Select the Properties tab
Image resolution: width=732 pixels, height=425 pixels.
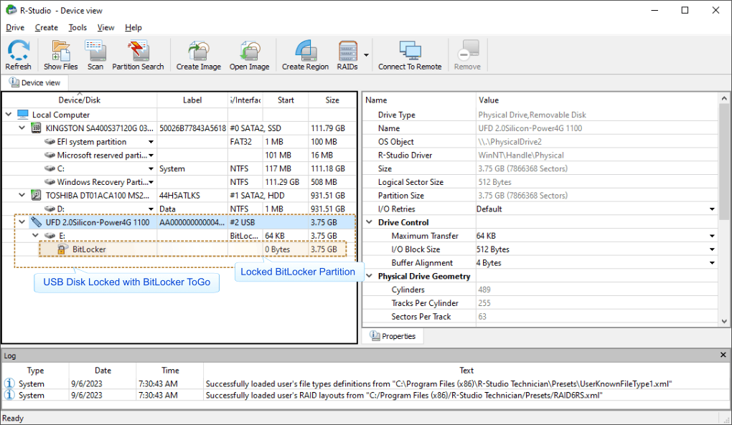393,336
